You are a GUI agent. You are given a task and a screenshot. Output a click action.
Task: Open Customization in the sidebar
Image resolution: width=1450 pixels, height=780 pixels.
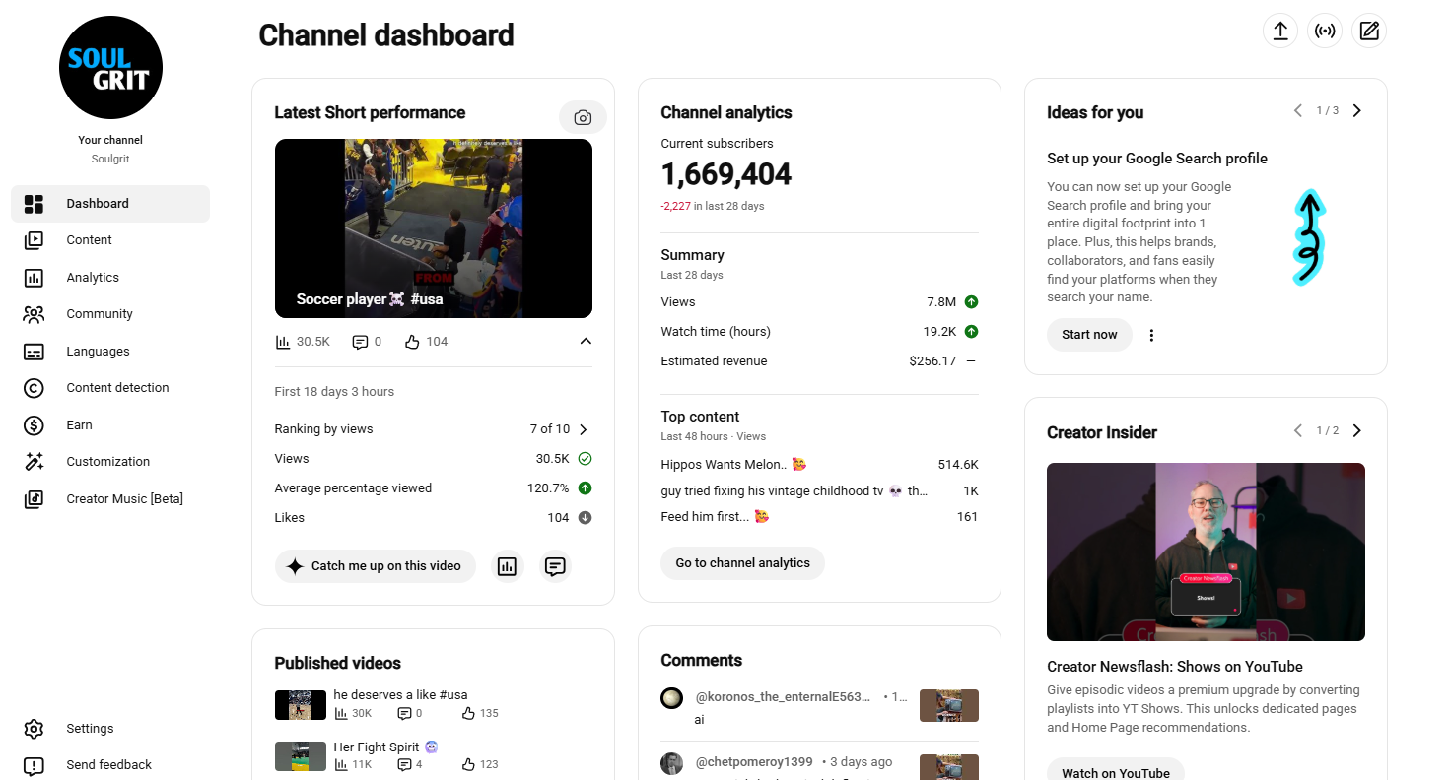[110, 462]
